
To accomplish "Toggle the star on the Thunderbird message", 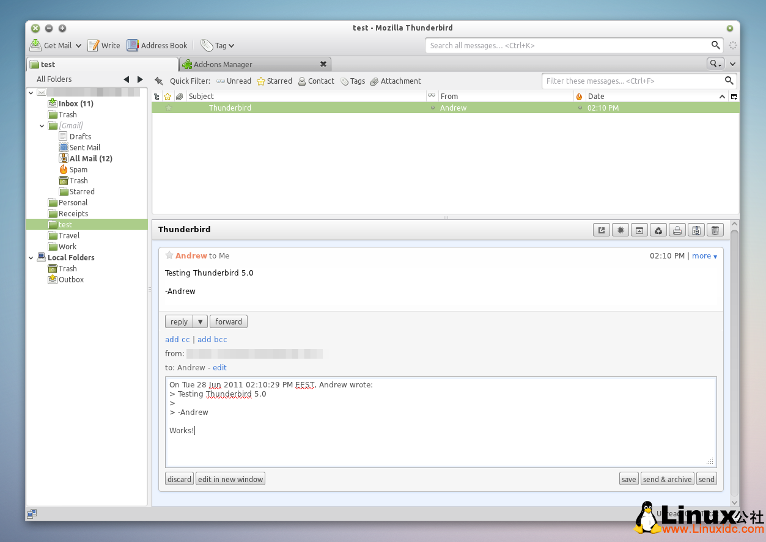I will [169, 108].
